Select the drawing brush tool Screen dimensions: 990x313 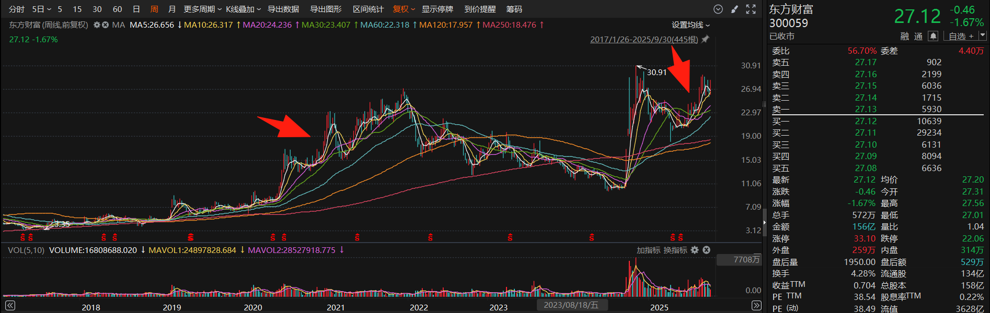(x=734, y=9)
